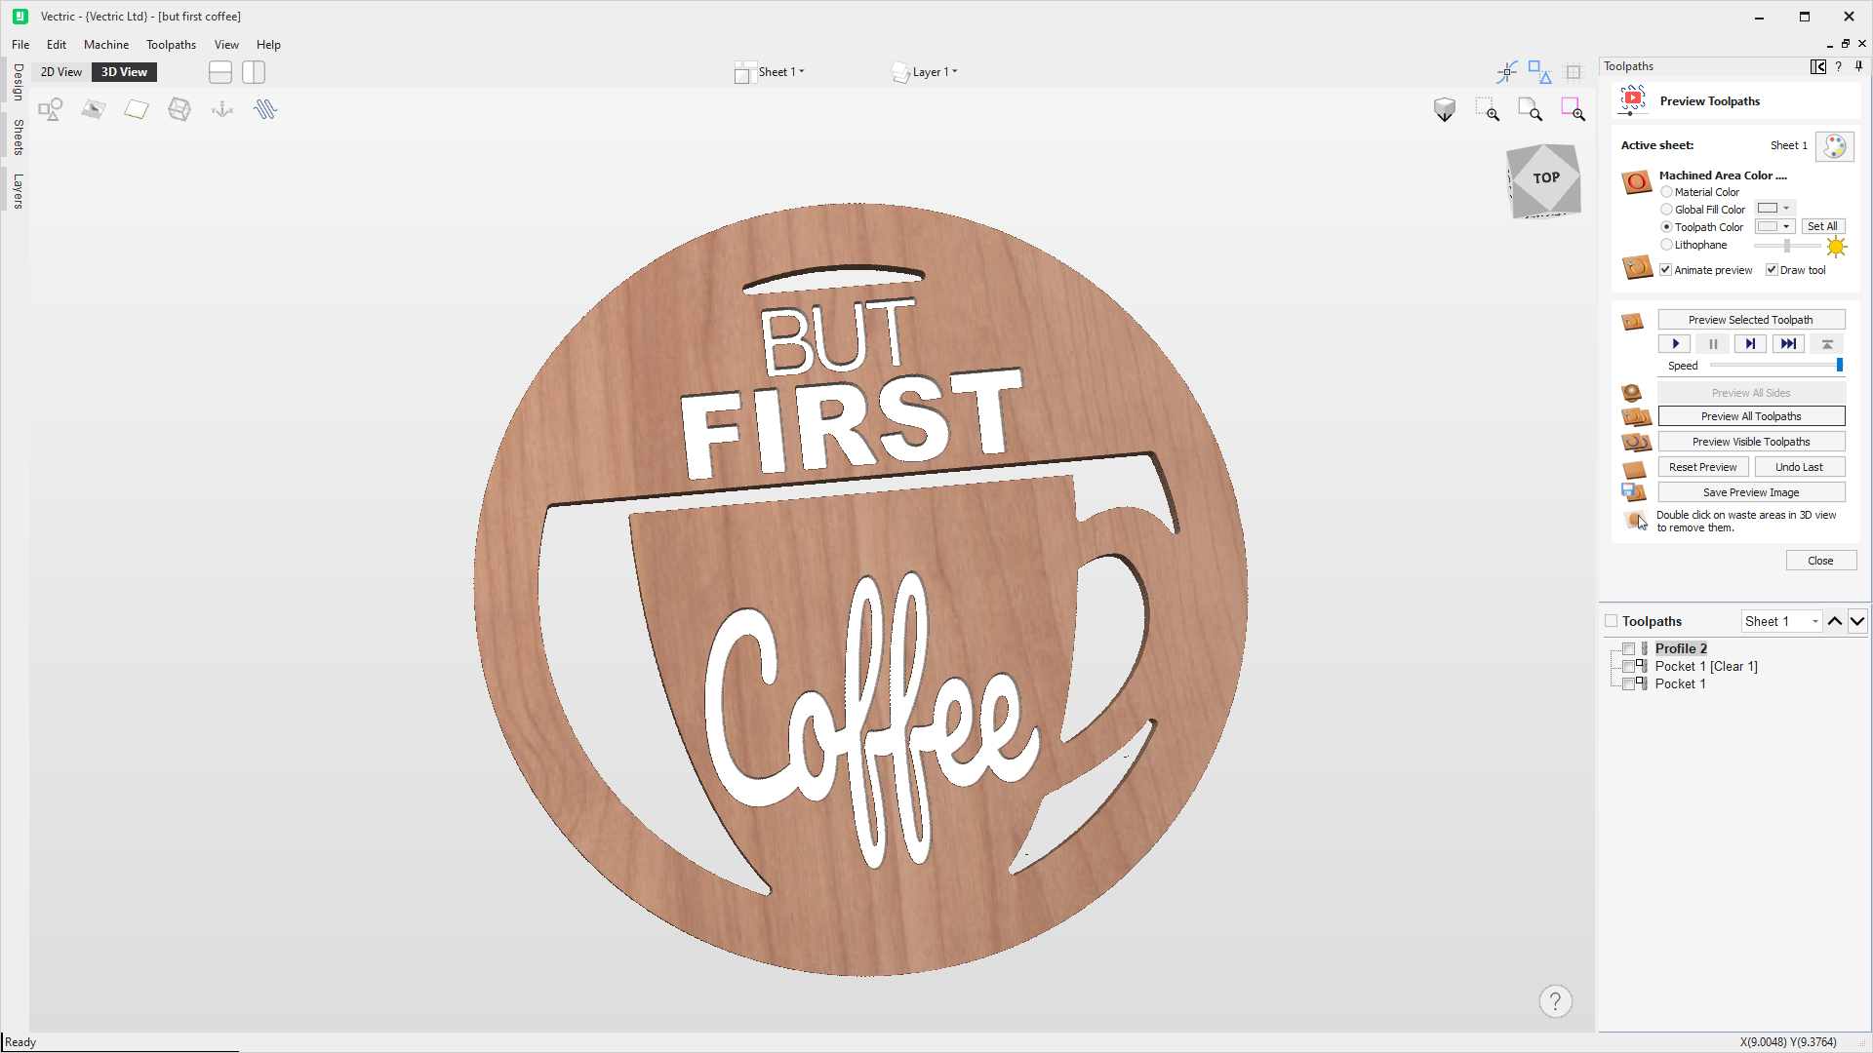
Task: Open the material appearance palette icon
Action: 1834,146
